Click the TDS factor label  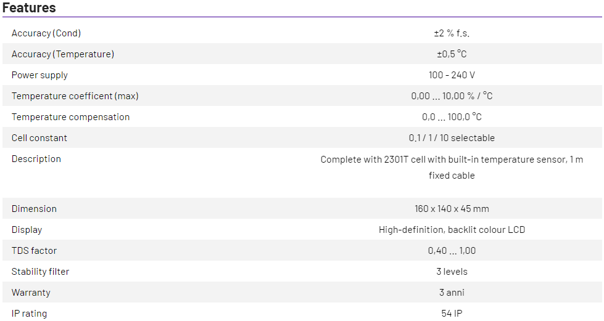coord(34,251)
